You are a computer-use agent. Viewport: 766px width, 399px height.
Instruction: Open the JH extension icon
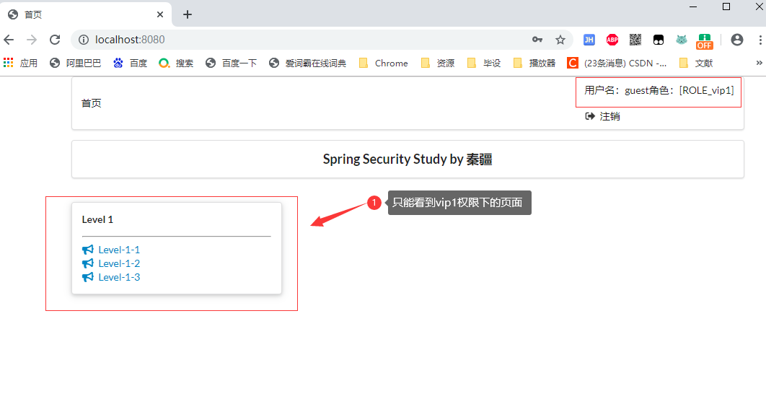(589, 40)
